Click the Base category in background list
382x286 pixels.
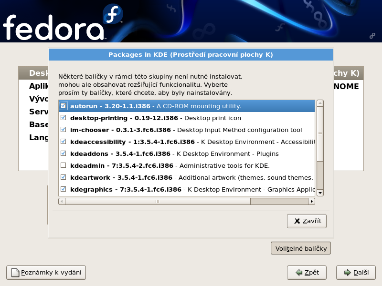pos(39,124)
